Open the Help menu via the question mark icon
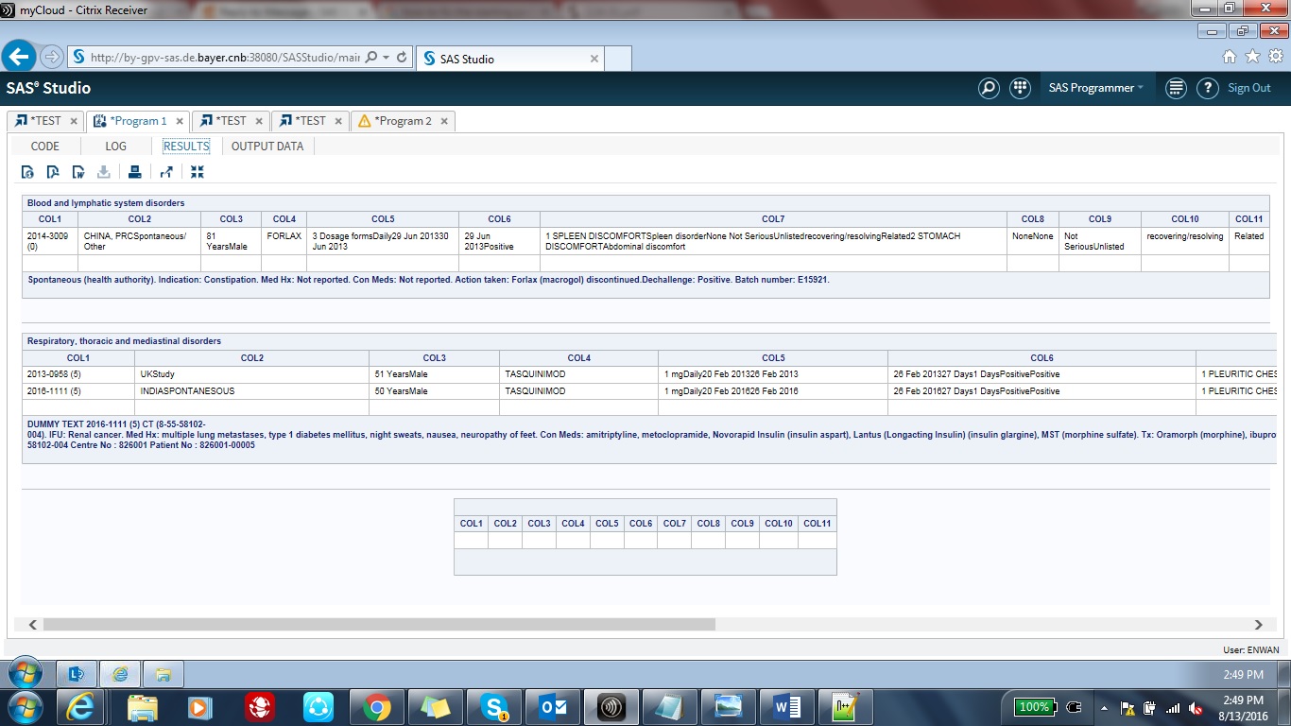 [1208, 88]
